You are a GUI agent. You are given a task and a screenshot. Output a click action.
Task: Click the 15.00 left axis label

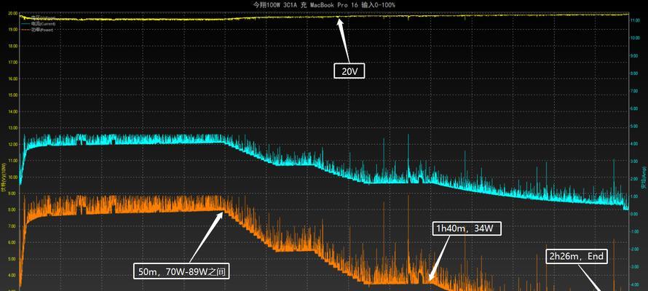pos(12,95)
